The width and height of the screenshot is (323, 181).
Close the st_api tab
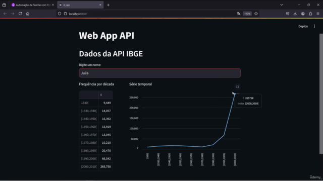click(x=100, y=5)
